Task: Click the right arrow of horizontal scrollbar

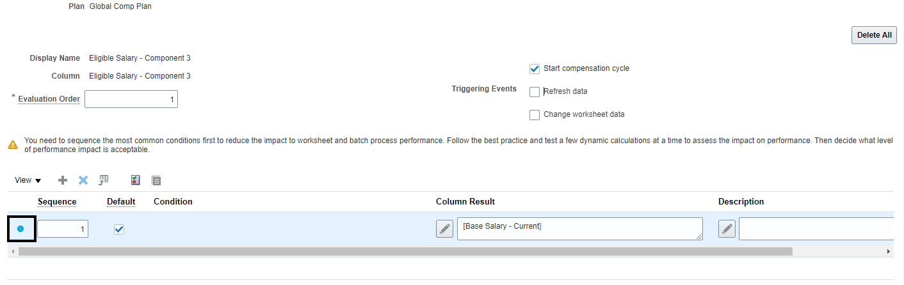Action: pyautogui.click(x=888, y=252)
